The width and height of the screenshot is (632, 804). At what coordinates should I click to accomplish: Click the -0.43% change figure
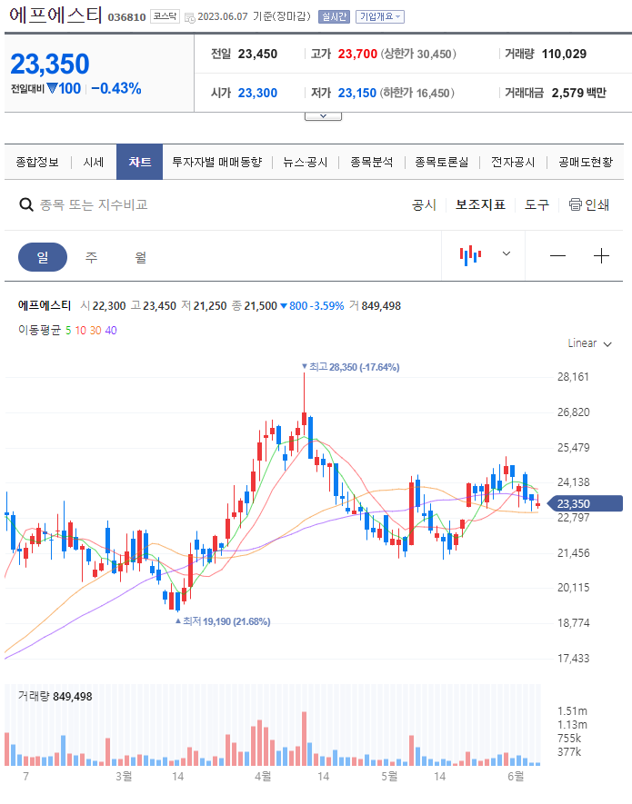point(116,89)
